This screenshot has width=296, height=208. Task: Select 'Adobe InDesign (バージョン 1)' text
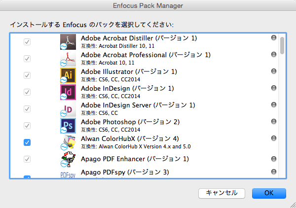127,89
